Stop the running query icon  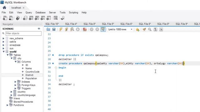click(78, 29)
